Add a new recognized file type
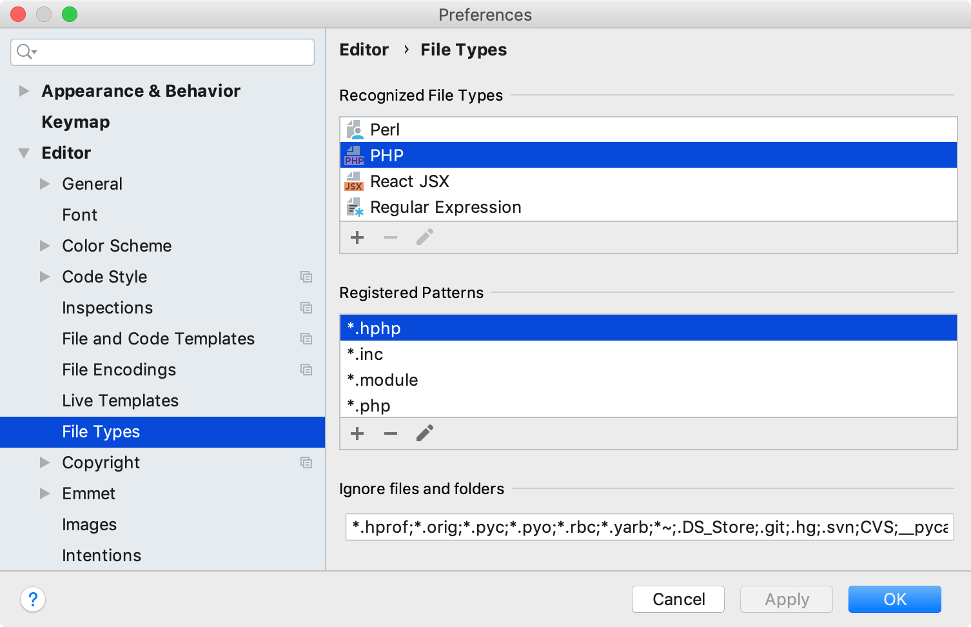This screenshot has width=971, height=627. (x=357, y=237)
